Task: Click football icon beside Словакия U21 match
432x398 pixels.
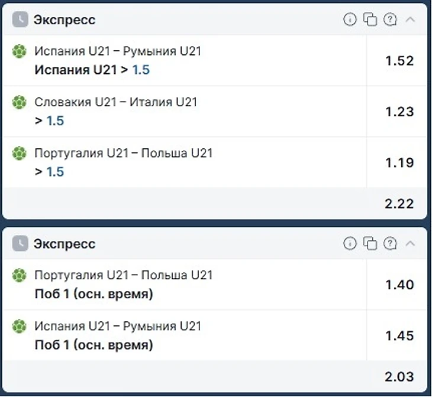Action: pyautogui.click(x=20, y=102)
